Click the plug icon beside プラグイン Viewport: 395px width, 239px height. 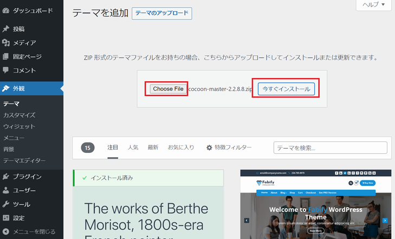click(x=6, y=177)
